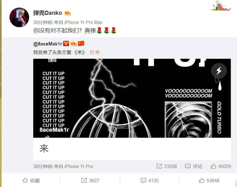
Task: Like the original post with 45029 likes
Action: (x=221, y=166)
